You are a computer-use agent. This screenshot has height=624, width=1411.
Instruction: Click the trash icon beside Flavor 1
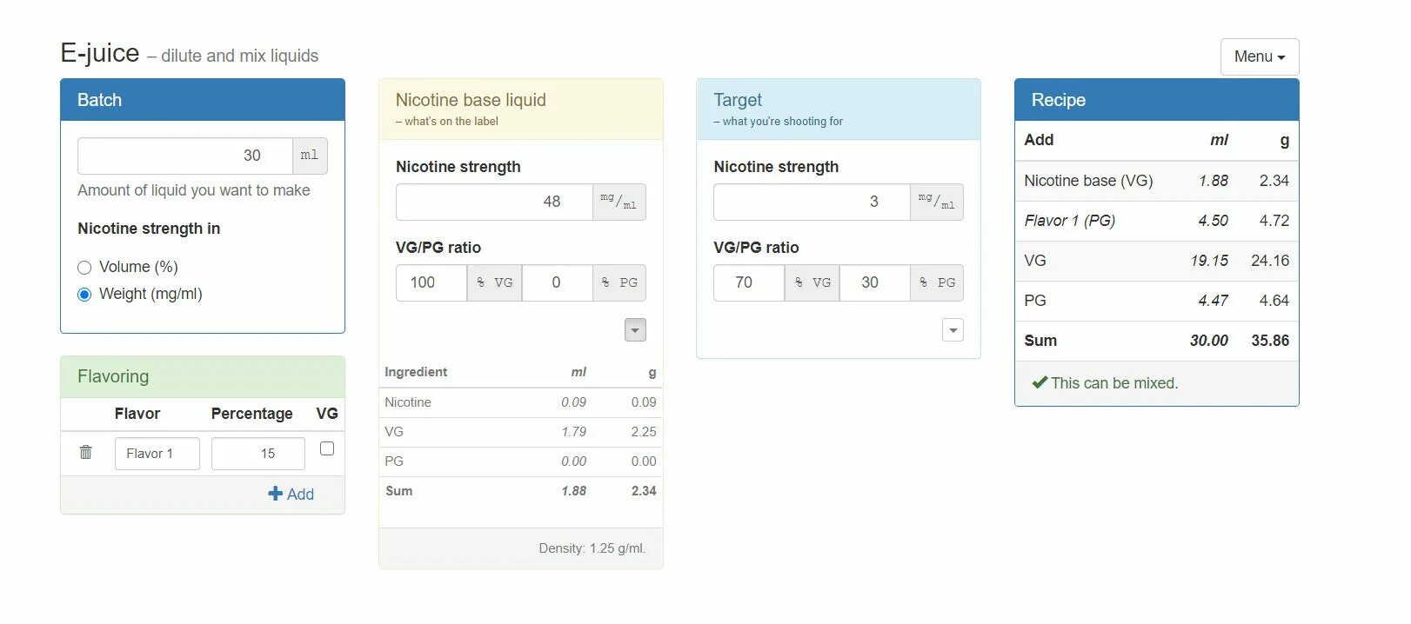pyautogui.click(x=85, y=452)
